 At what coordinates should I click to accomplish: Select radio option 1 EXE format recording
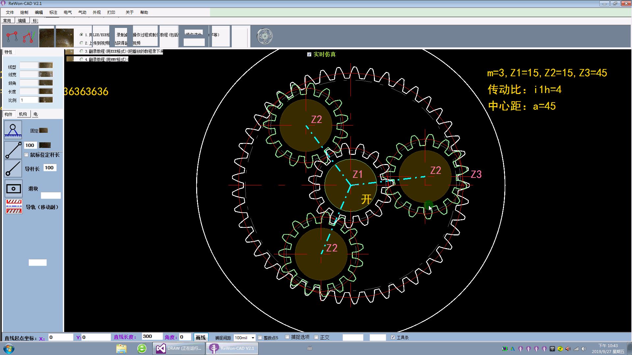81,35
